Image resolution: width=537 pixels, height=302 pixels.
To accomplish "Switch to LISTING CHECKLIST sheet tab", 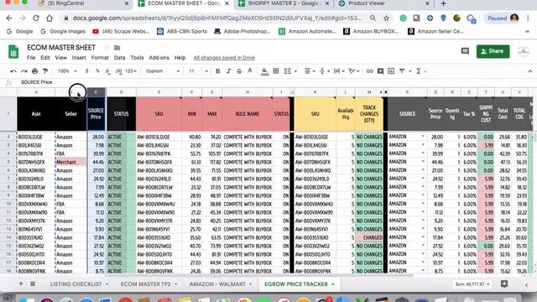I will click(76, 284).
